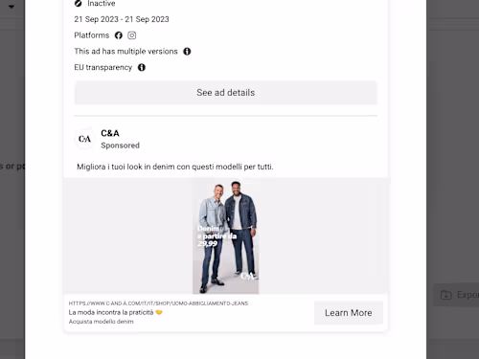Image resolution: width=479 pixels, height=359 pixels.
Task: Click the ad date range text
Action: (122, 19)
